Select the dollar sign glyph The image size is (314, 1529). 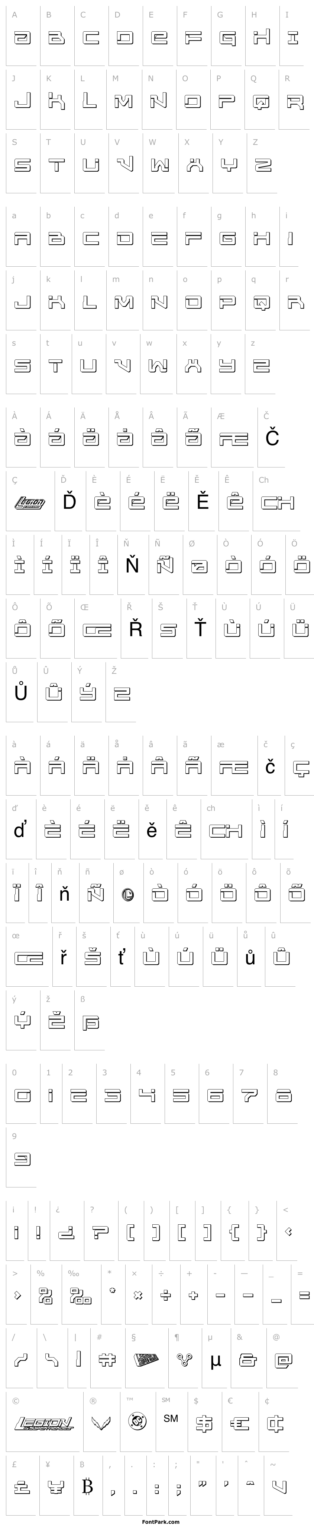(x=204, y=1423)
